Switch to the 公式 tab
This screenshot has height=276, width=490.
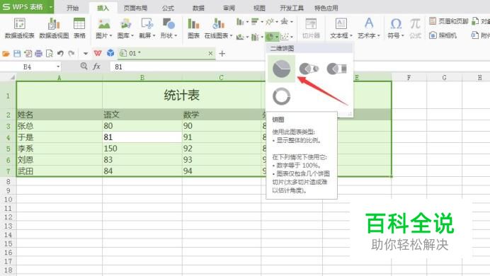(x=168, y=8)
